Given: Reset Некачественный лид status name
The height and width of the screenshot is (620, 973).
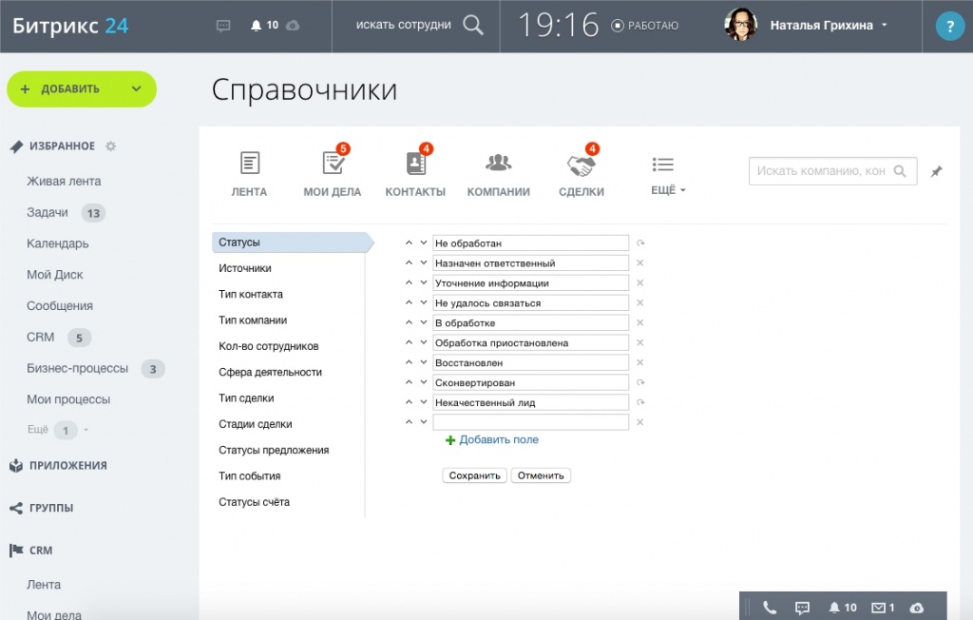Looking at the screenshot, I should point(640,402).
